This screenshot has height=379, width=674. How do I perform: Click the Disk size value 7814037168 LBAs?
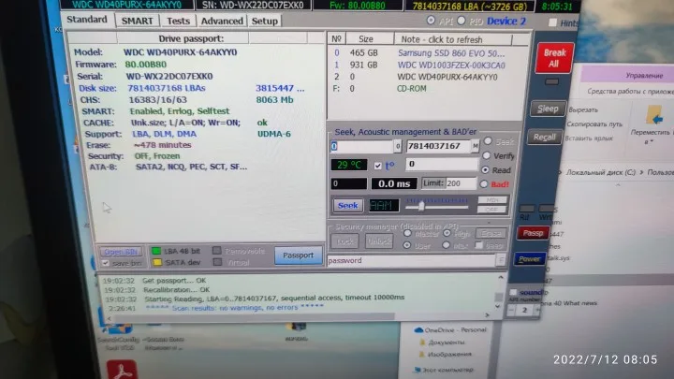167,88
